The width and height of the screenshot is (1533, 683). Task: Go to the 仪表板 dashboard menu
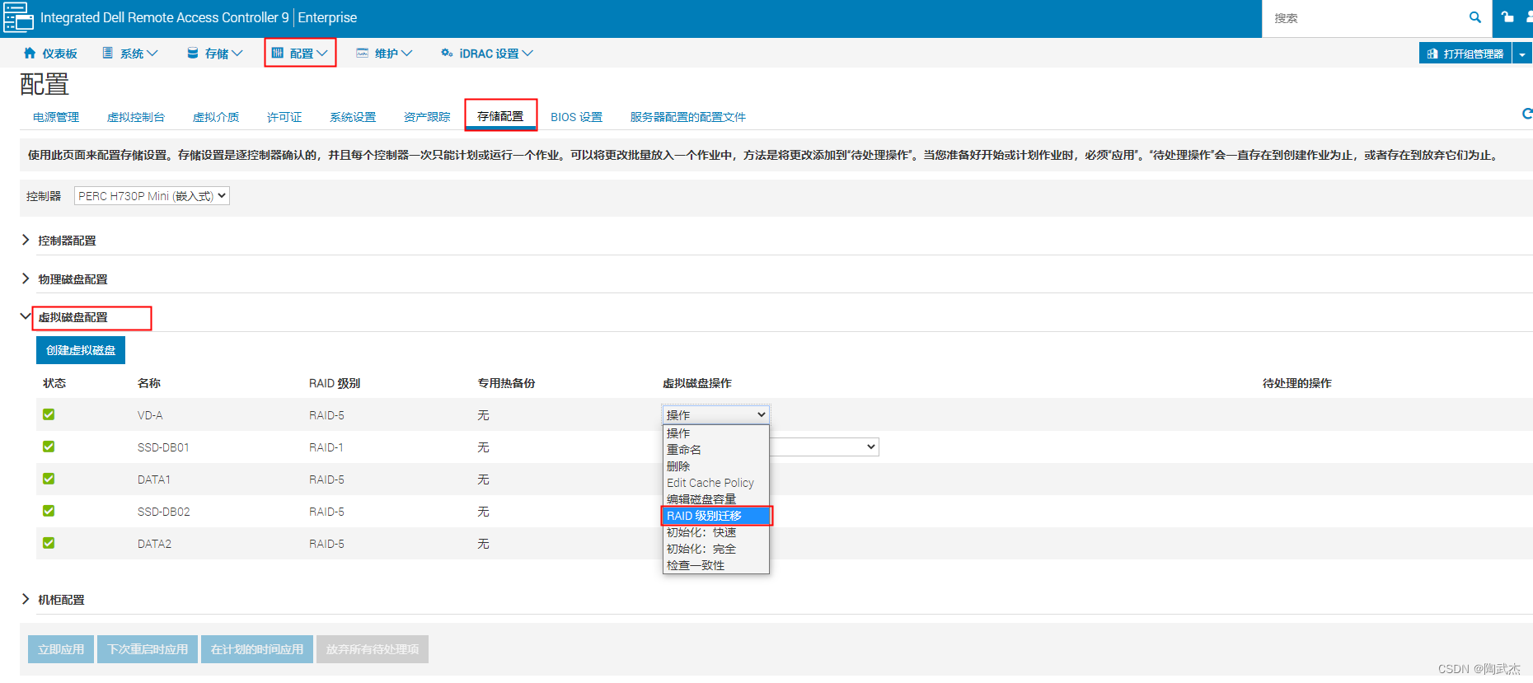(x=50, y=54)
